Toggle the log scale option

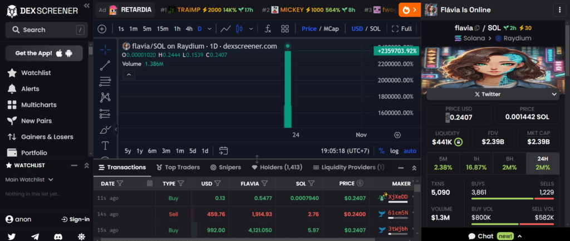[395, 150]
